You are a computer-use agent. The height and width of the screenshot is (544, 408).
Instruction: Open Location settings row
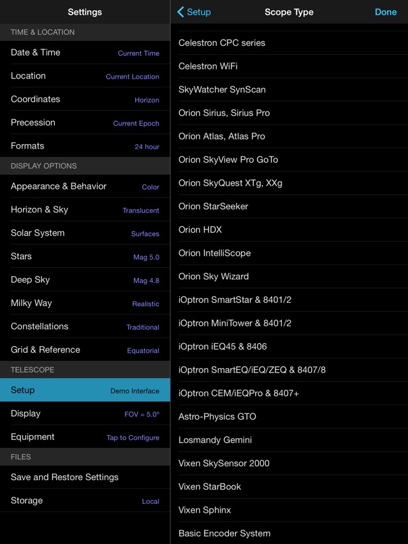coord(85,76)
